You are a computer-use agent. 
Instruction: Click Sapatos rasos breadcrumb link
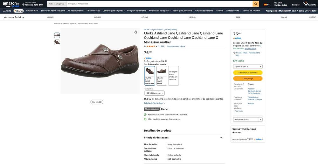coord(83,24)
